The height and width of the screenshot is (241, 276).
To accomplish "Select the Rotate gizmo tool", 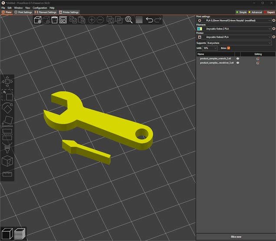I will 7,108.
